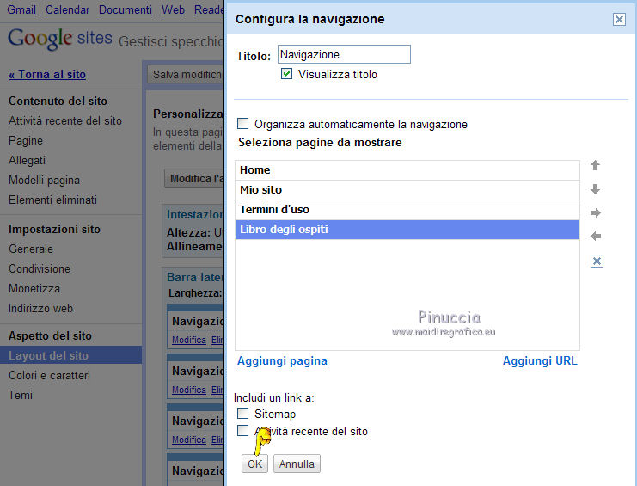Select Mio sito in the page list
This screenshot has width=637, height=486.
[x=407, y=190]
